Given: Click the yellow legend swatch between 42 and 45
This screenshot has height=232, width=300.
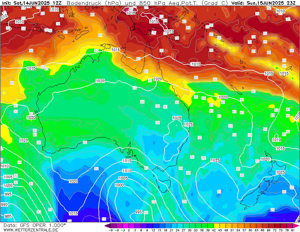Looking at the screenshot, I should tap(217, 226).
